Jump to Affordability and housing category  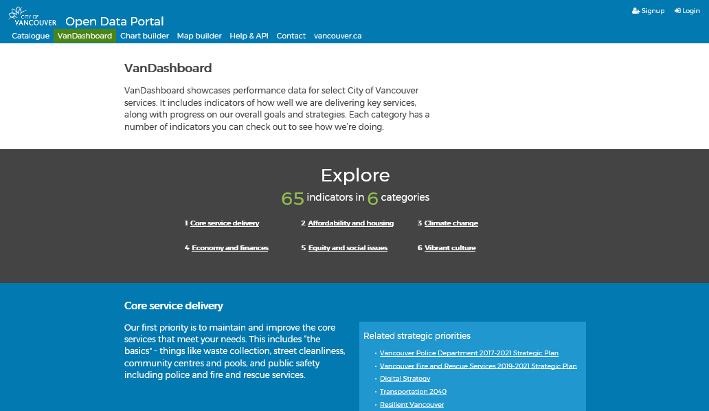coord(350,223)
